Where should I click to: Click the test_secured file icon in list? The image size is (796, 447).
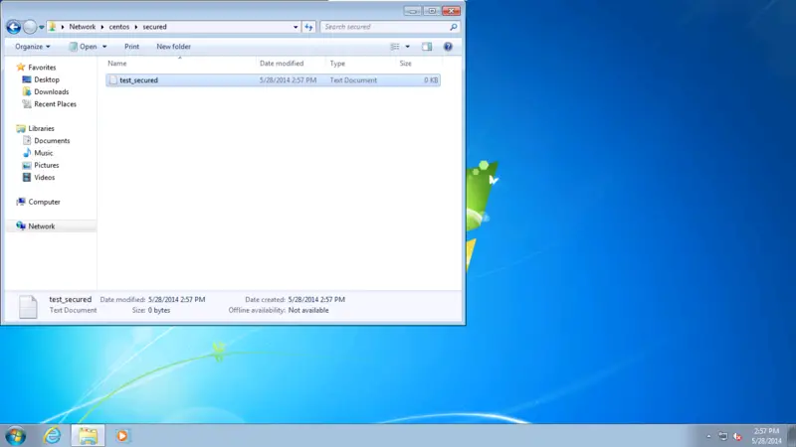[113, 80]
